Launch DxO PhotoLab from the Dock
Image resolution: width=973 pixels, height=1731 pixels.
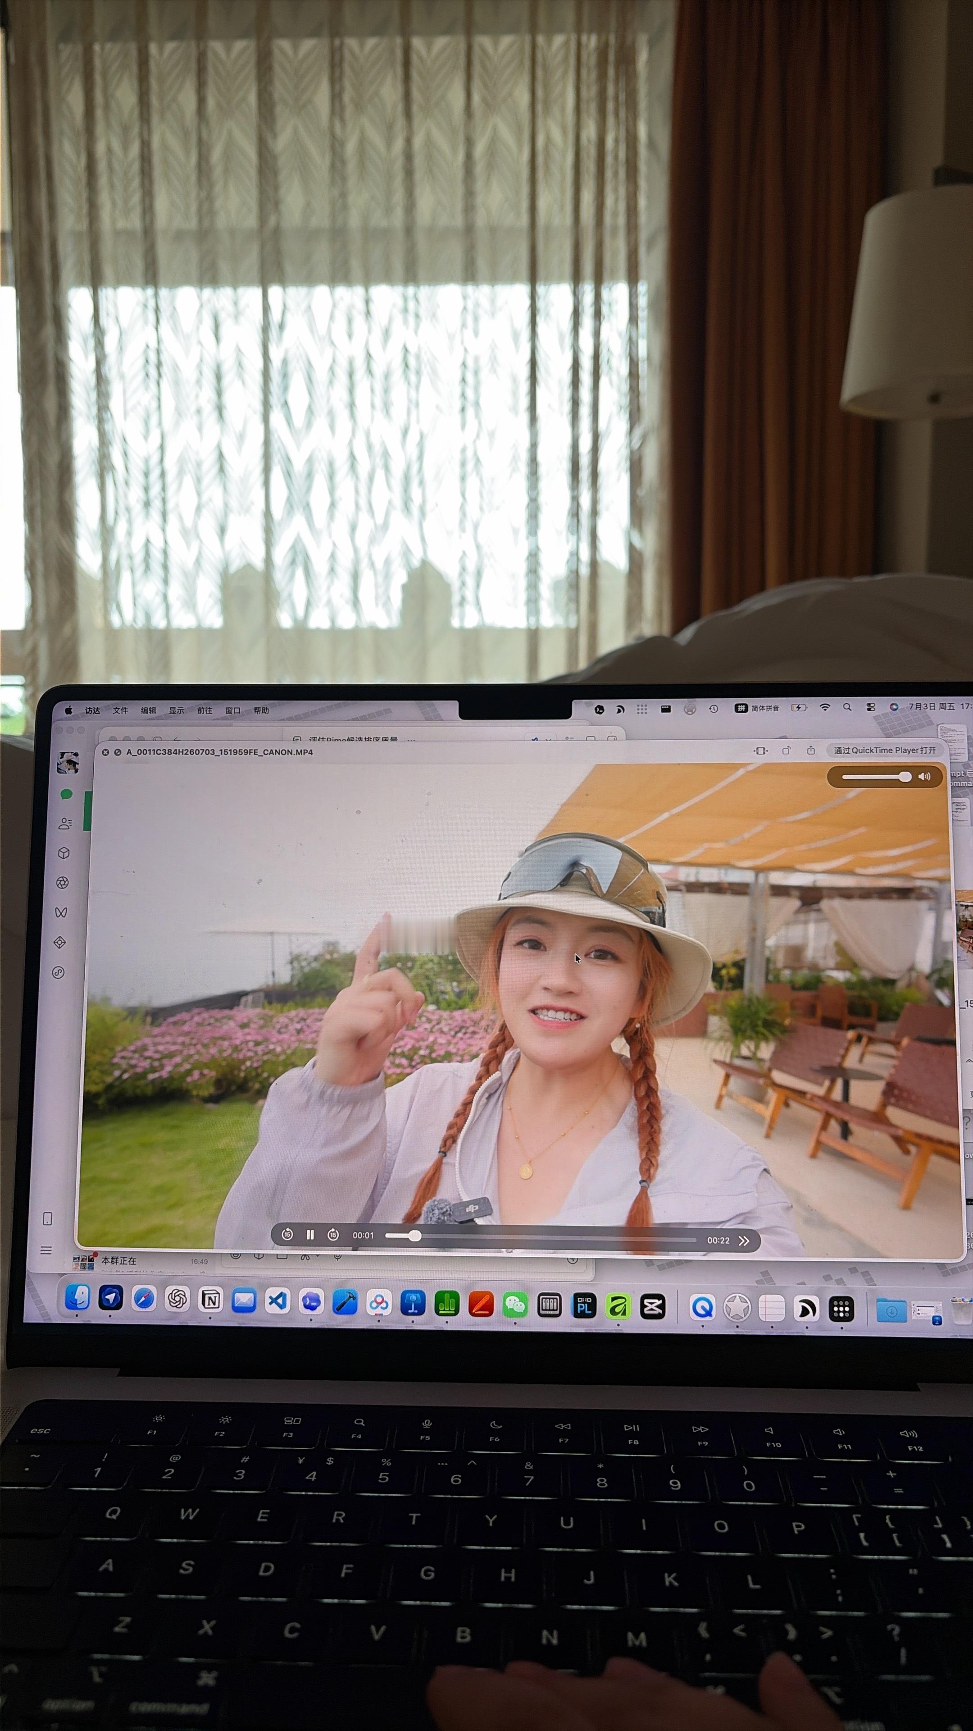coord(584,1306)
